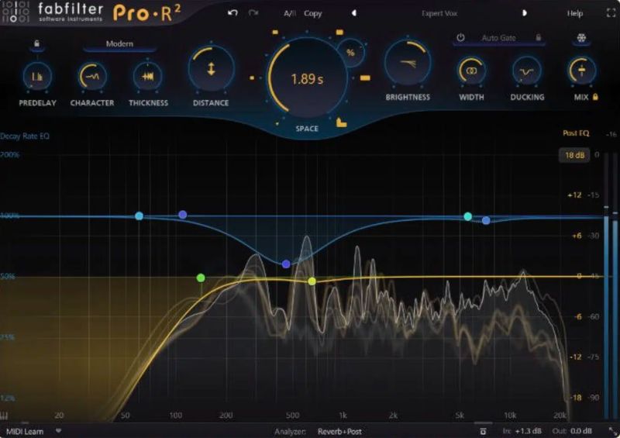Open the MIDI Learn dropdown arrow
Viewport: 620px width, 438px height.
click(59, 430)
